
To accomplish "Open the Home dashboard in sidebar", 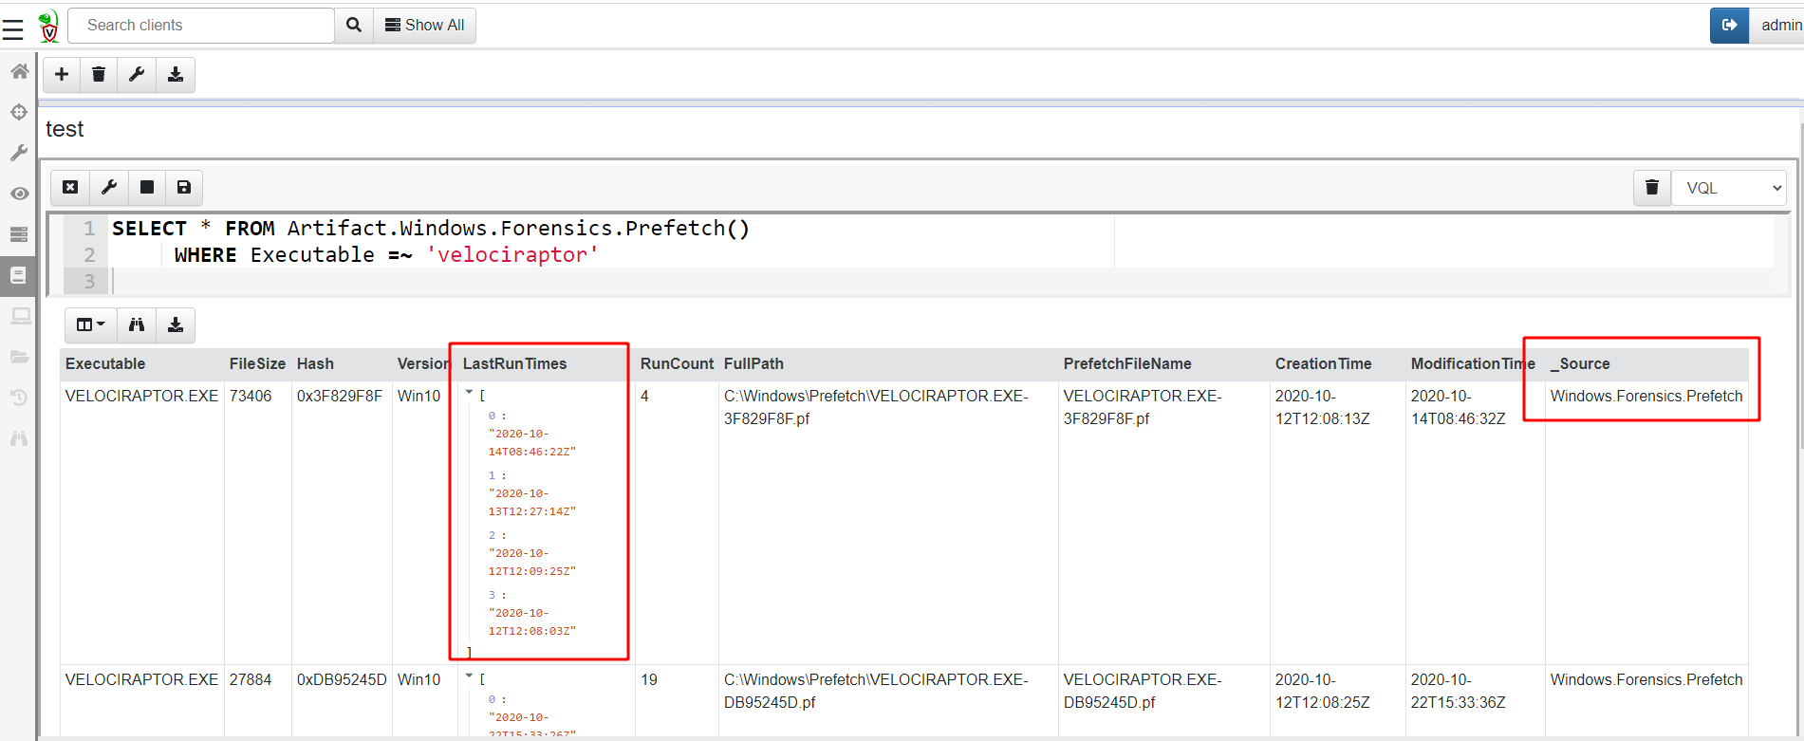I will (19, 72).
